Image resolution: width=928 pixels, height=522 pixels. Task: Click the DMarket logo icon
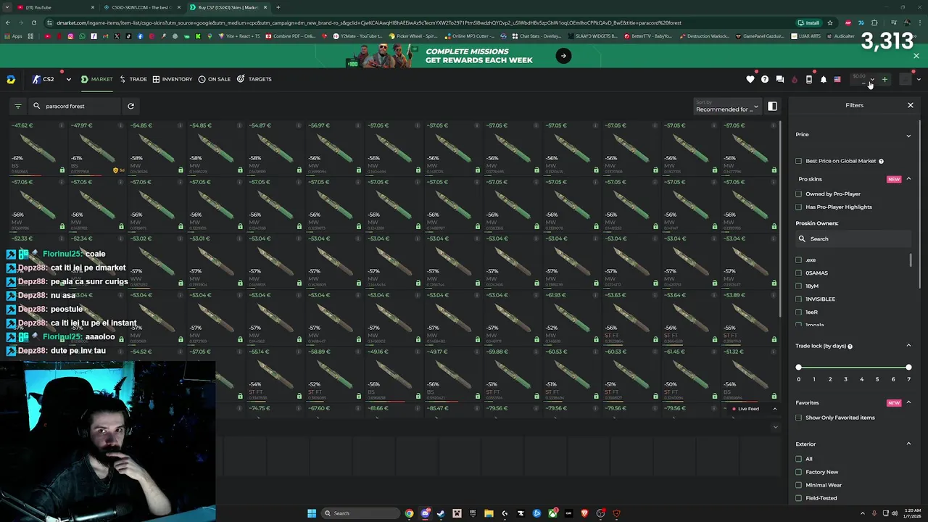(11, 79)
